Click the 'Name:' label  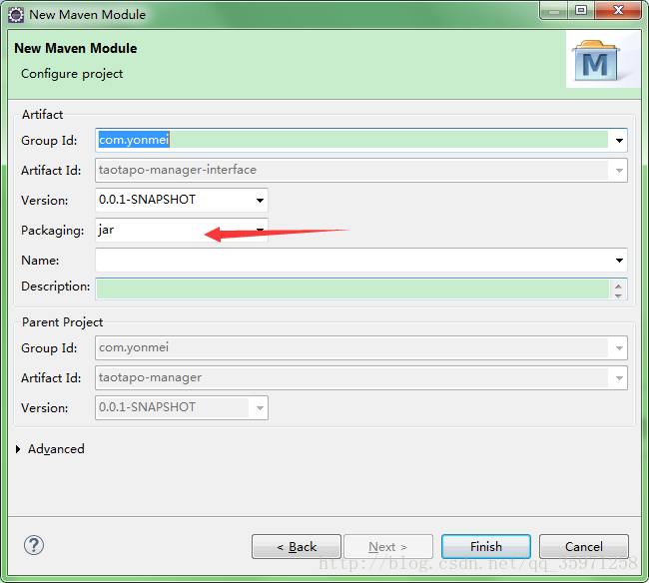[40, 261]
